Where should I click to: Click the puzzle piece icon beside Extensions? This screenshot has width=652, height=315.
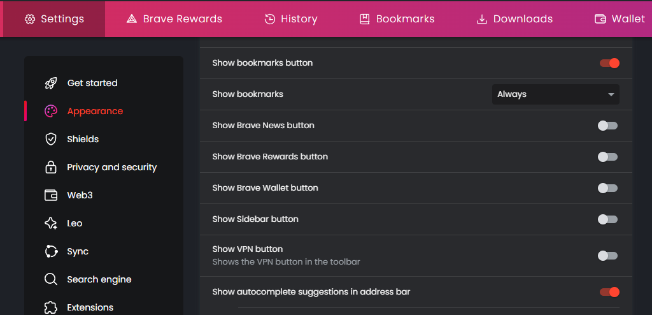tap(51, 307)
